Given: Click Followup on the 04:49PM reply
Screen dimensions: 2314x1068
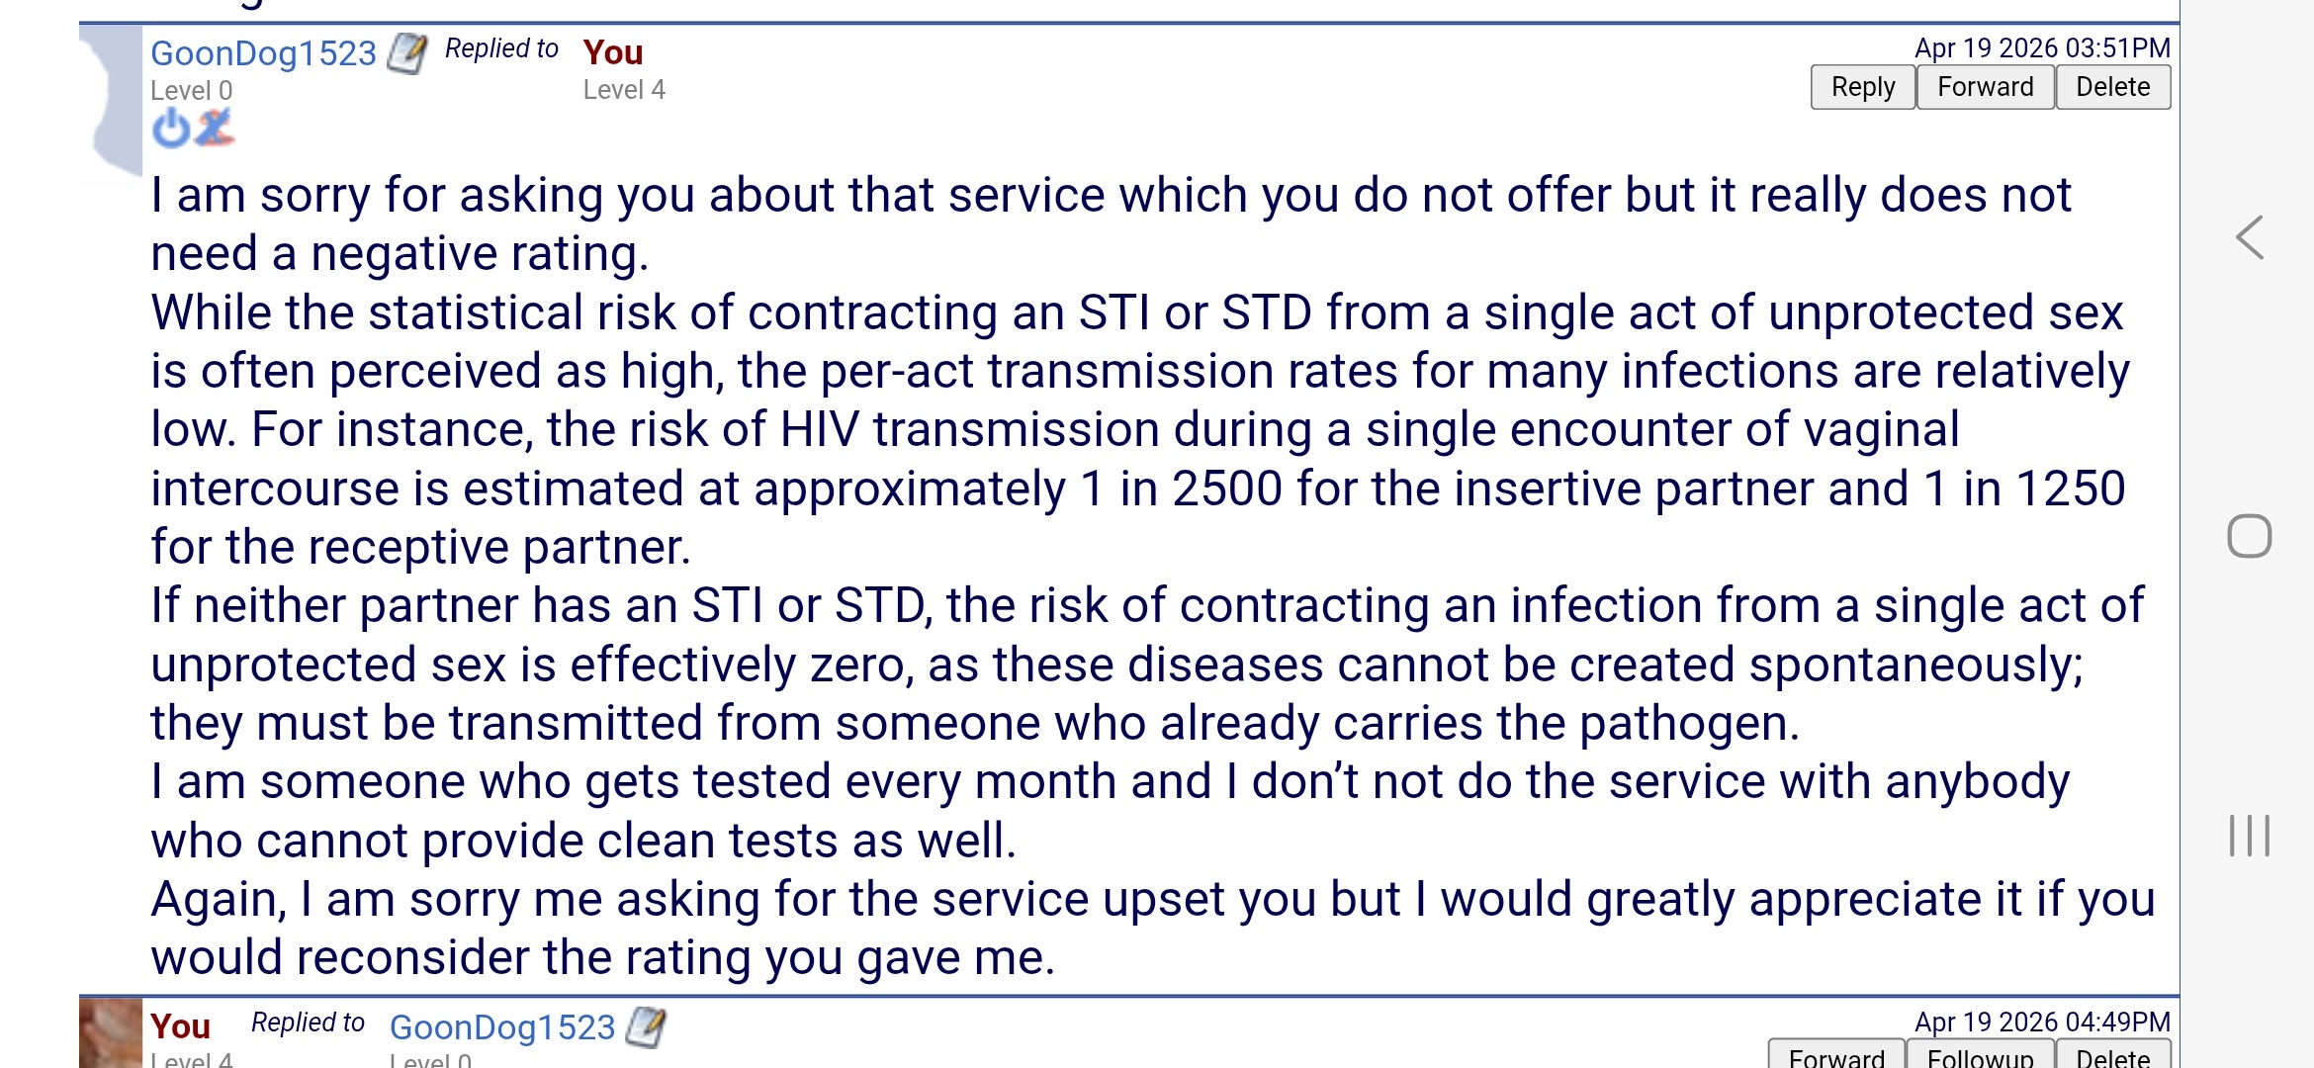Looking at the screenshot, I should [1980, 1056].
